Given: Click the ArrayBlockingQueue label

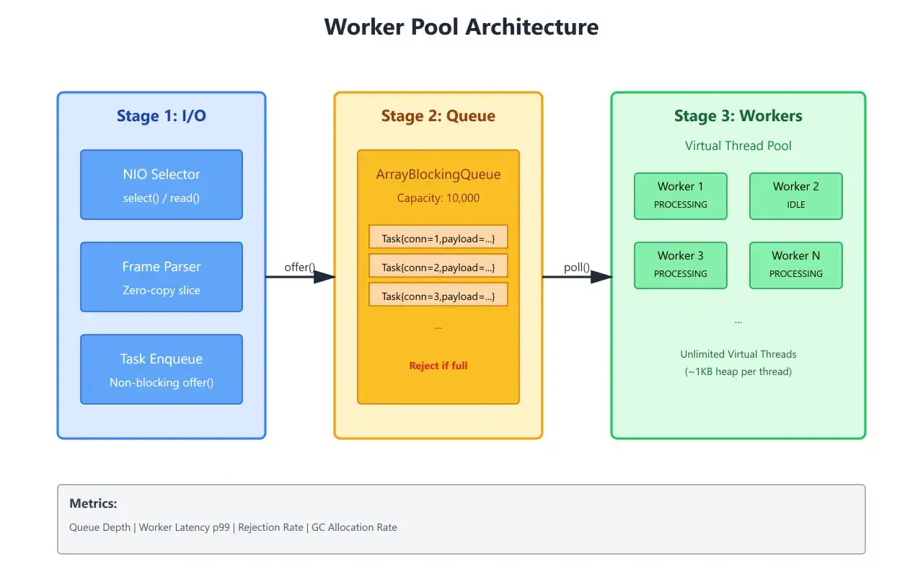Looking at the screenshot, I should click(x=438, y=175).
